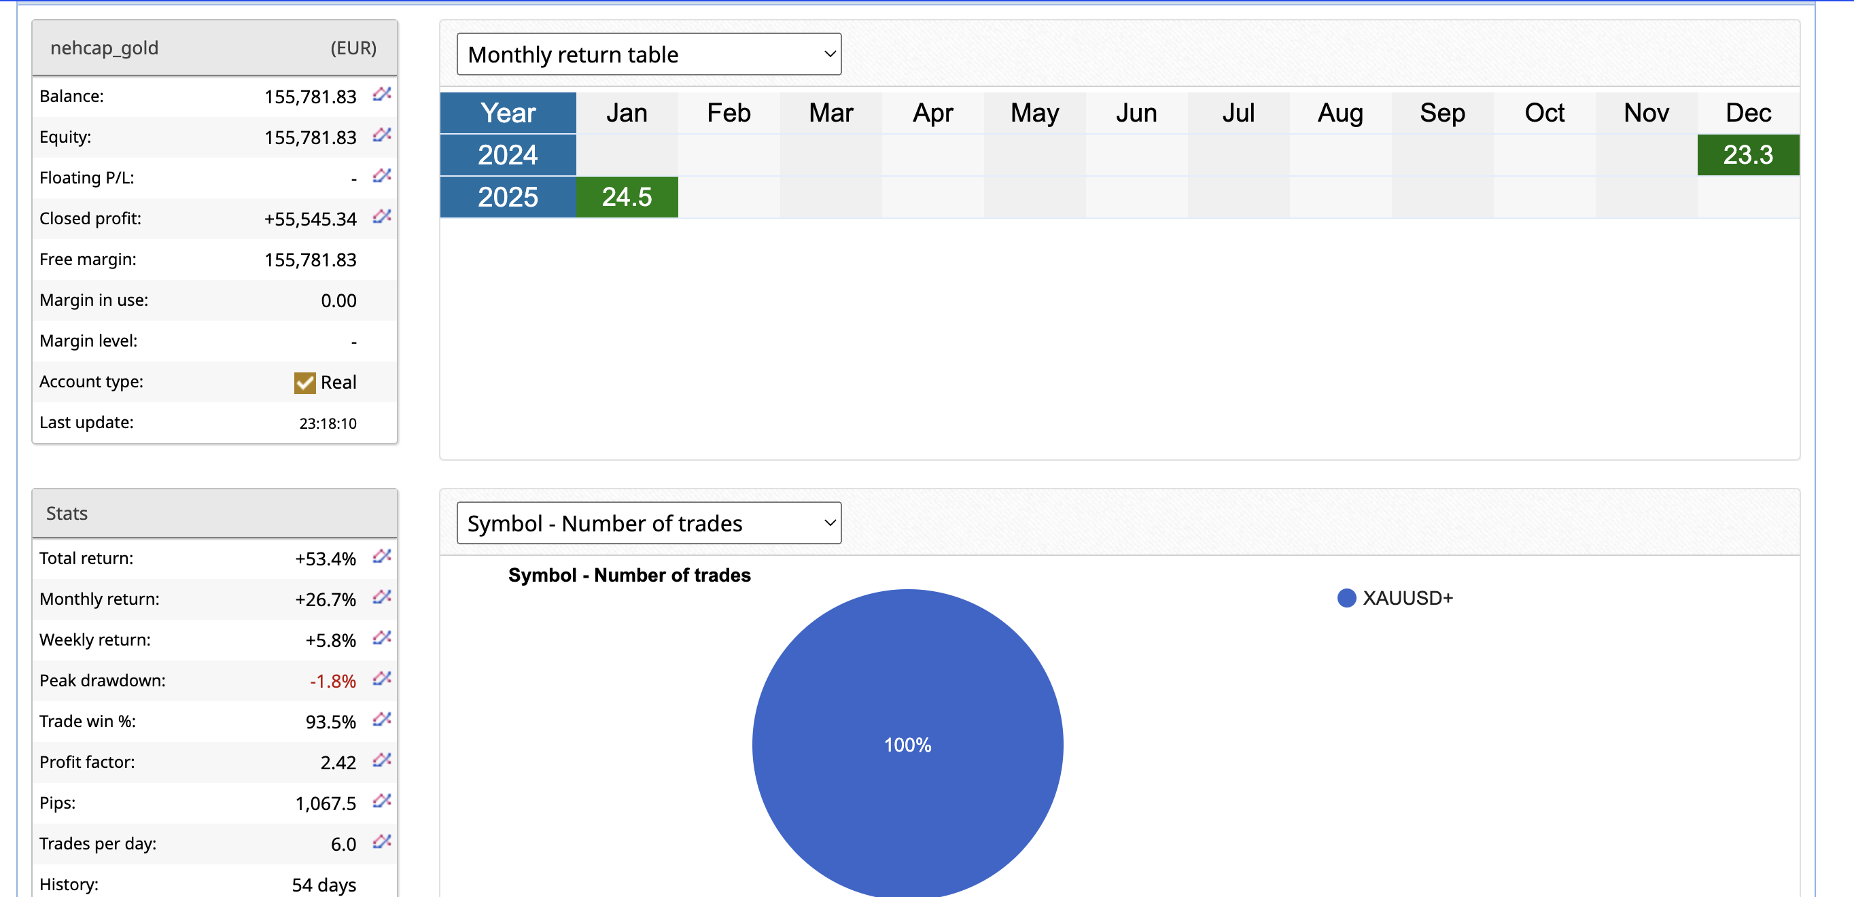This screenshot has width=1854, height=897.
Task: Select the 2025 year row header
Action: (508, 196)
